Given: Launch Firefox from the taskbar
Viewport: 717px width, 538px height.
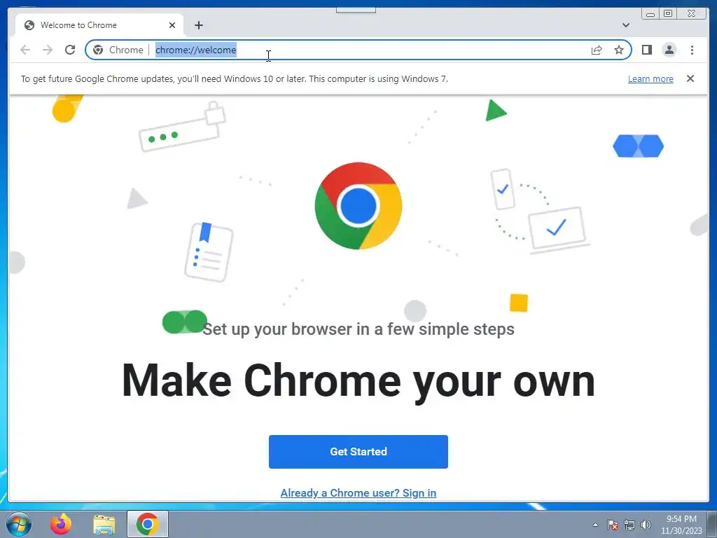Looking at the screenshot, I should coord(61,524).
